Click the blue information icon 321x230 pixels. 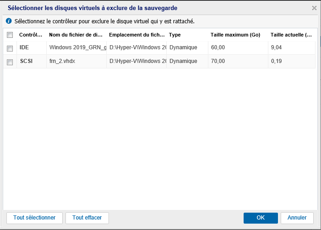pos(9,21)
